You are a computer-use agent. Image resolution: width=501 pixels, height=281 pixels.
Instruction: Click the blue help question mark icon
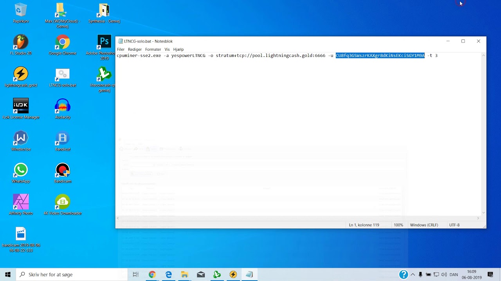point(404,275)
